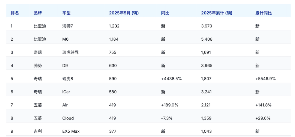Click rank number 5
The width and height of the screenshot is (295, 137).
(12, 79)
